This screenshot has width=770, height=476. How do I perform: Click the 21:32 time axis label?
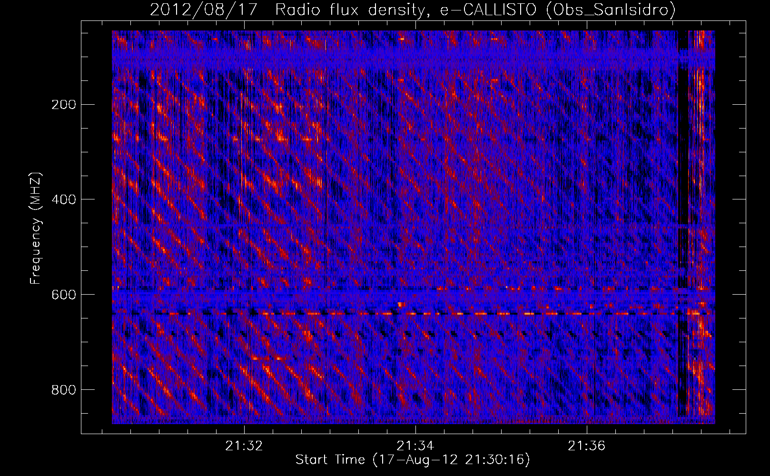click(244, 446)
